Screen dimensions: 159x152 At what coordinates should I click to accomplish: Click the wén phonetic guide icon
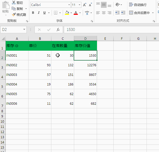[x=87, y=13]
